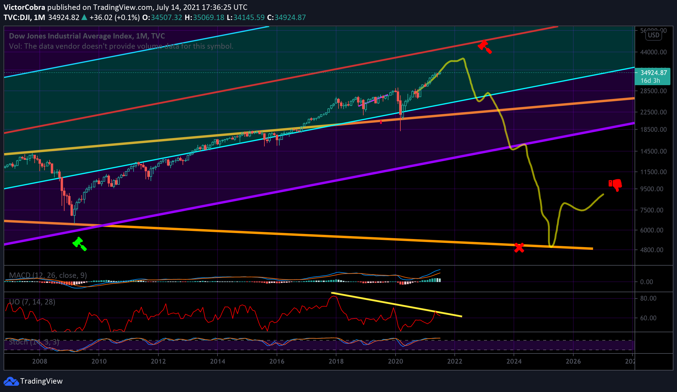Click the 14500.00 price axis label
677x392 pixels.
point(654,151)
